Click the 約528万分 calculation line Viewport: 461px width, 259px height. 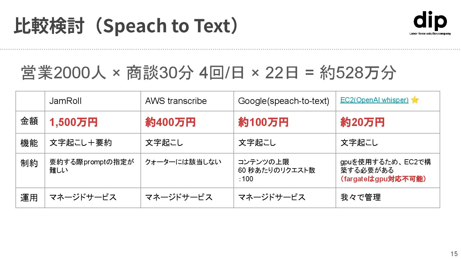point(208,73)
